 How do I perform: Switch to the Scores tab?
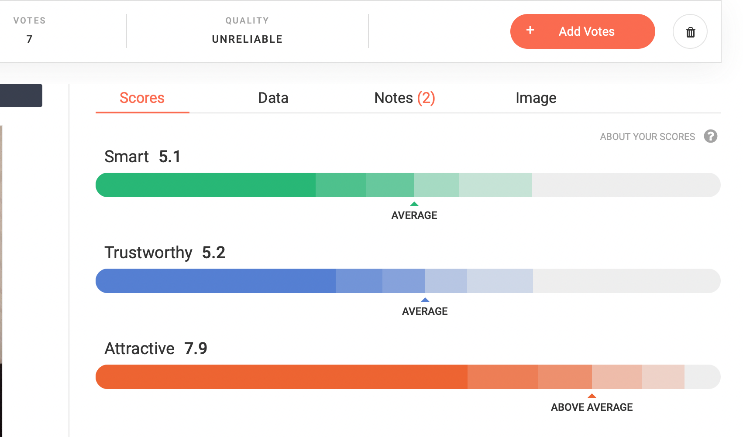click(x=142, y=98)
